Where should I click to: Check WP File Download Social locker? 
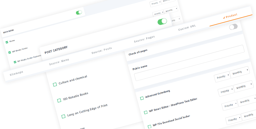pos(149,126)
